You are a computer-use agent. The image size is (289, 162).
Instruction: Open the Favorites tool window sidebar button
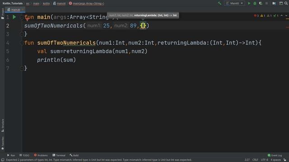click(2, 143)
